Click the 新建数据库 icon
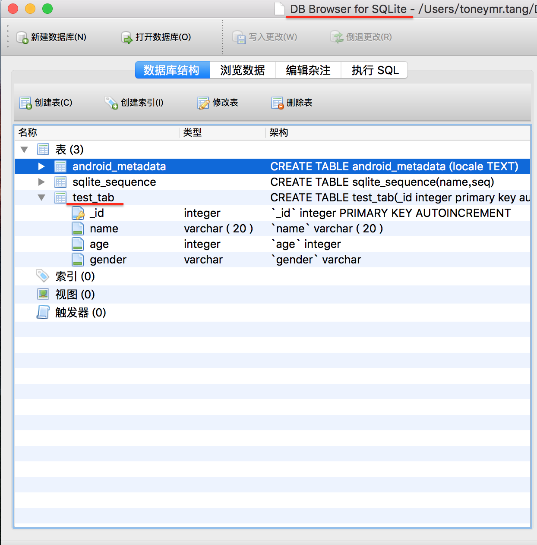This screenshot has height=545, width=537. pos(22,37)
